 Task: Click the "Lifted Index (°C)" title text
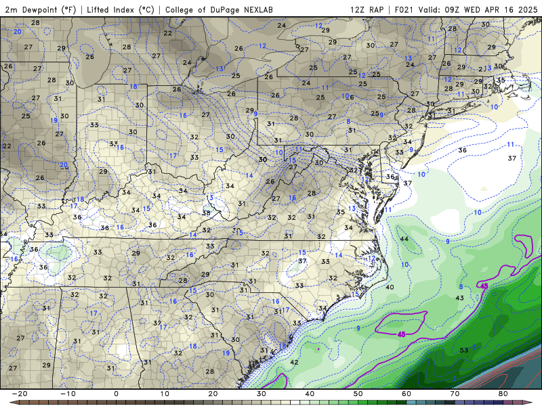click(121, 9)
